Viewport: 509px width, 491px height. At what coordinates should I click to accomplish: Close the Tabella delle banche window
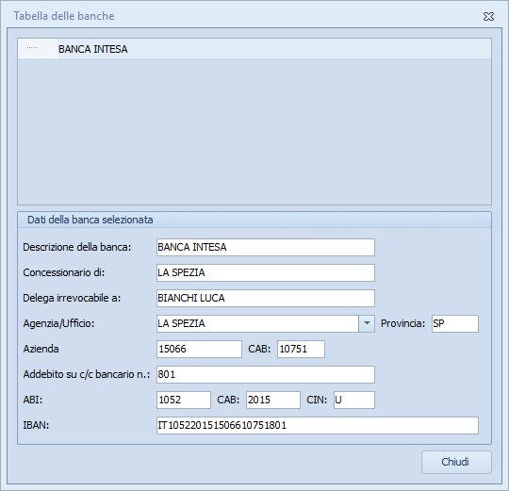(x=488, y=16)
